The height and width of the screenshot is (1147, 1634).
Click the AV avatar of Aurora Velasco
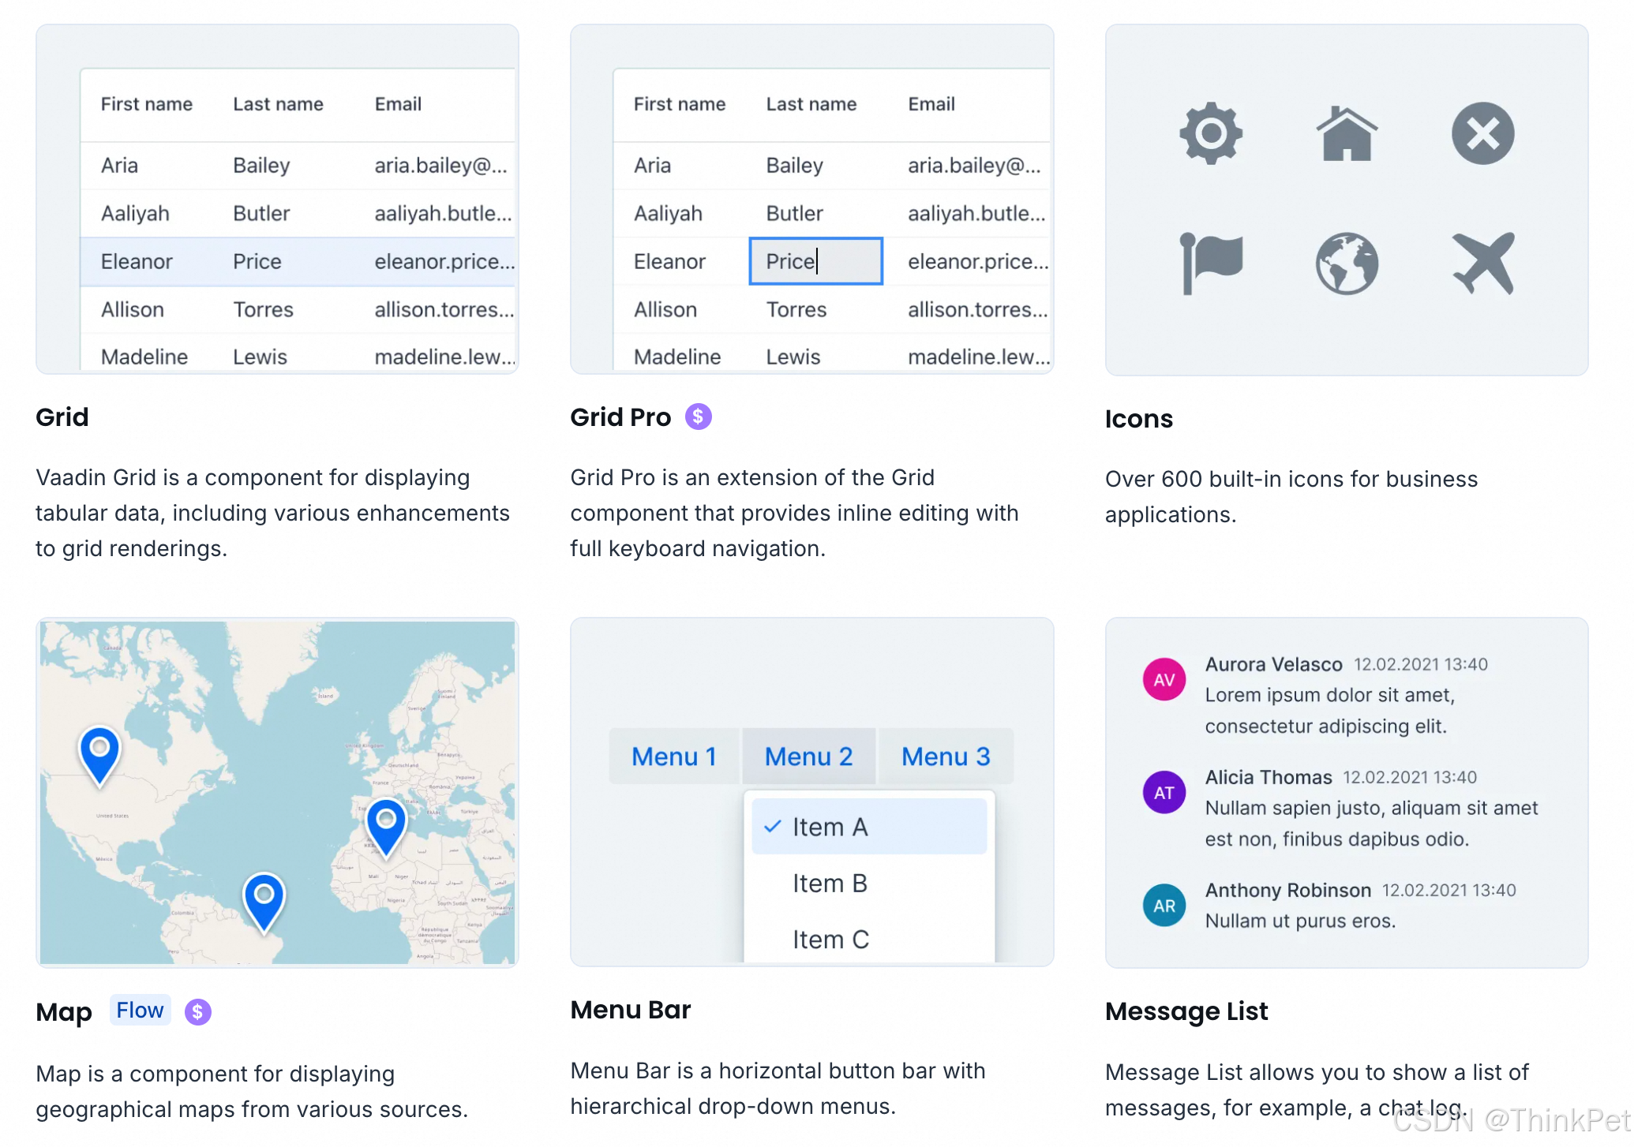1164,680
